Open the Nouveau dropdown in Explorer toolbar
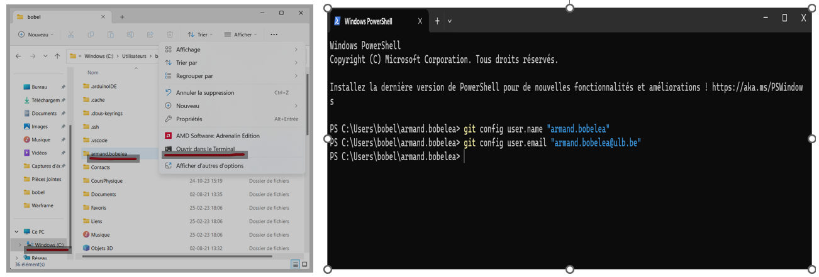 coord(36,35)
